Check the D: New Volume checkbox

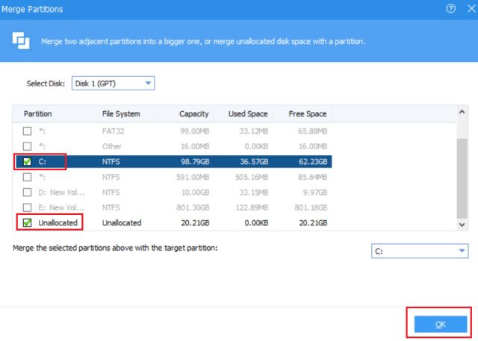coord(28,192)
